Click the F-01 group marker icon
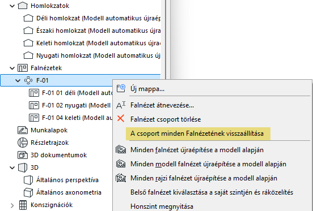The width and height of the screenshot is (313, 211). coord(28,80)
